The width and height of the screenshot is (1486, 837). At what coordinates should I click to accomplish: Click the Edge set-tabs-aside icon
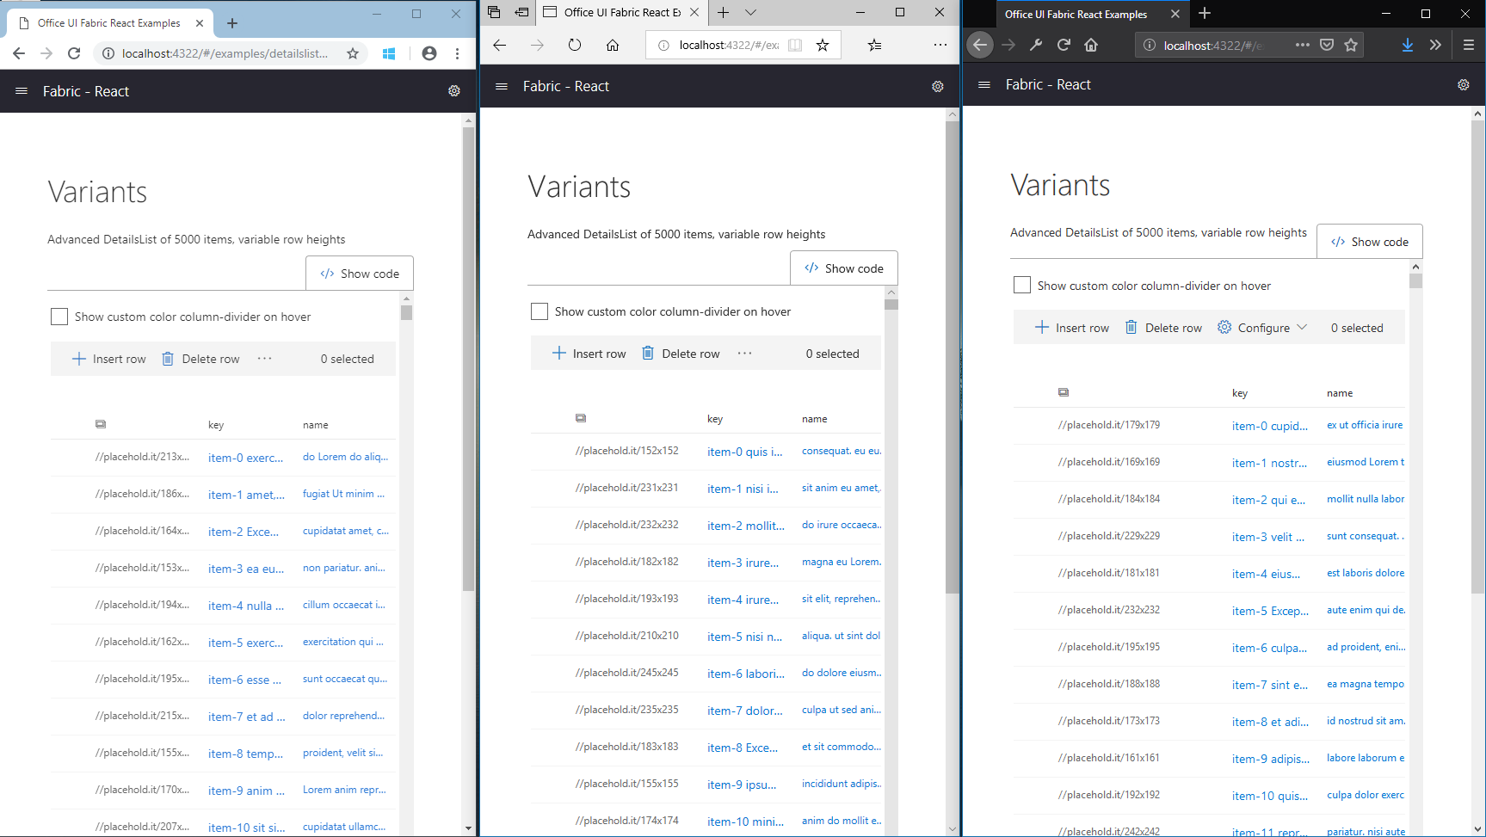click(x=521, y=12)
